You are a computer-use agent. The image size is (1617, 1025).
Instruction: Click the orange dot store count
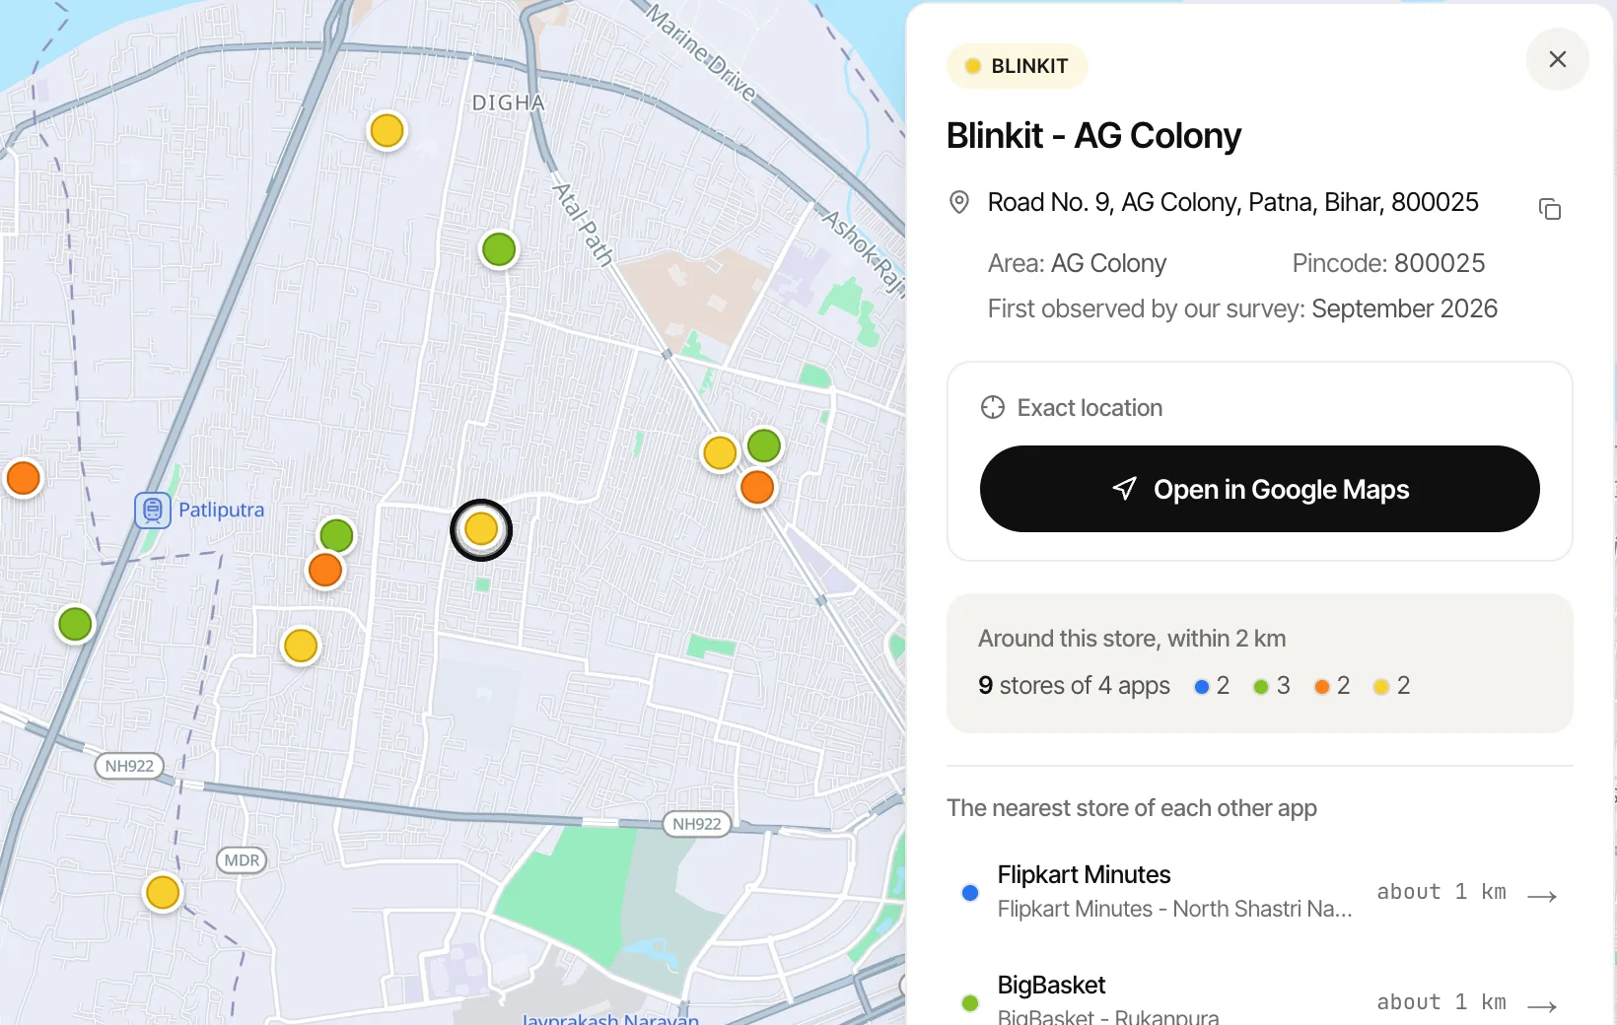tap(1332, 686)
